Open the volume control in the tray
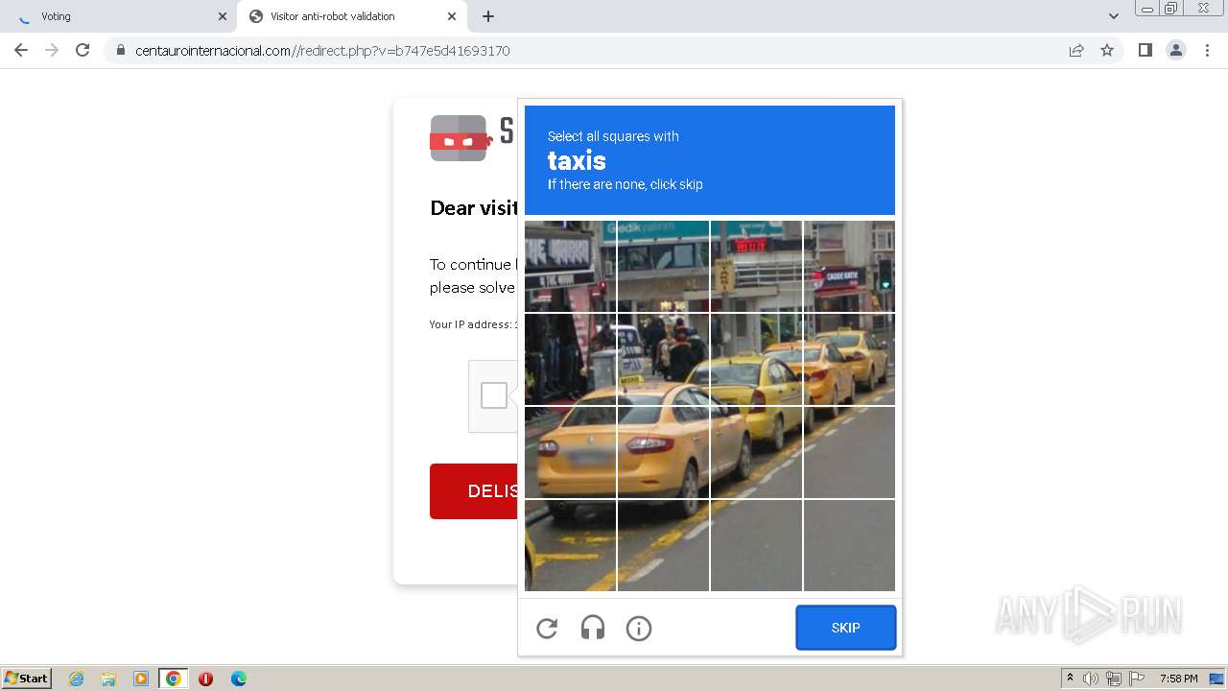The height and width of the screenshot is (691, 1228). (x=1091, y=679)
